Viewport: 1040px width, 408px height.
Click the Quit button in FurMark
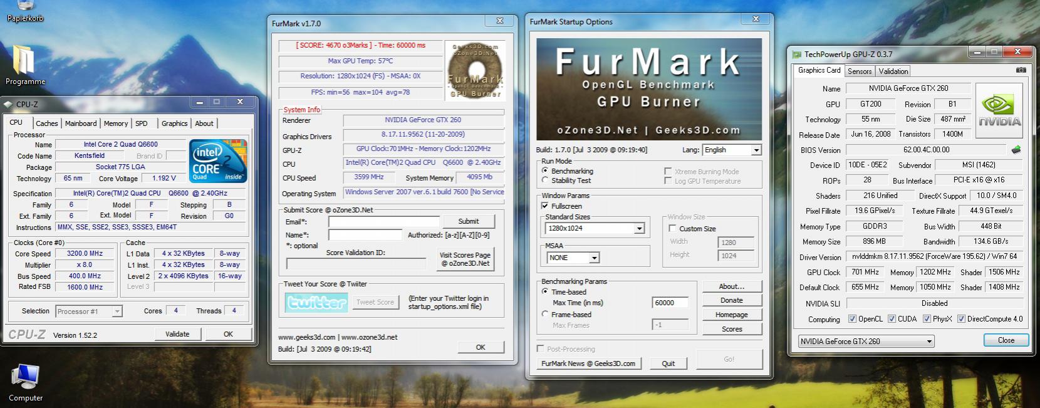pos(668,364)
